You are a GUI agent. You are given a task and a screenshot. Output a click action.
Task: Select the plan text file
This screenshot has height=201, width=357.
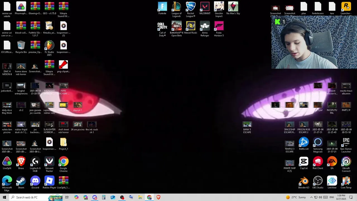pyautogui.click(x=304, y=8)
